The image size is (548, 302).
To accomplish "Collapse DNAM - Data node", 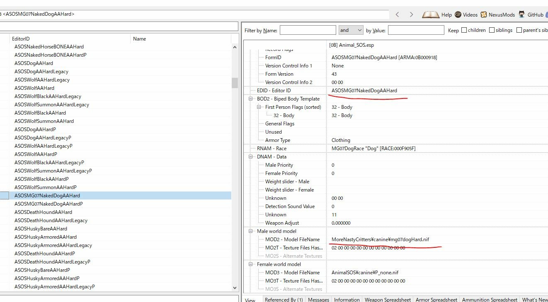I will coord(251,157).
